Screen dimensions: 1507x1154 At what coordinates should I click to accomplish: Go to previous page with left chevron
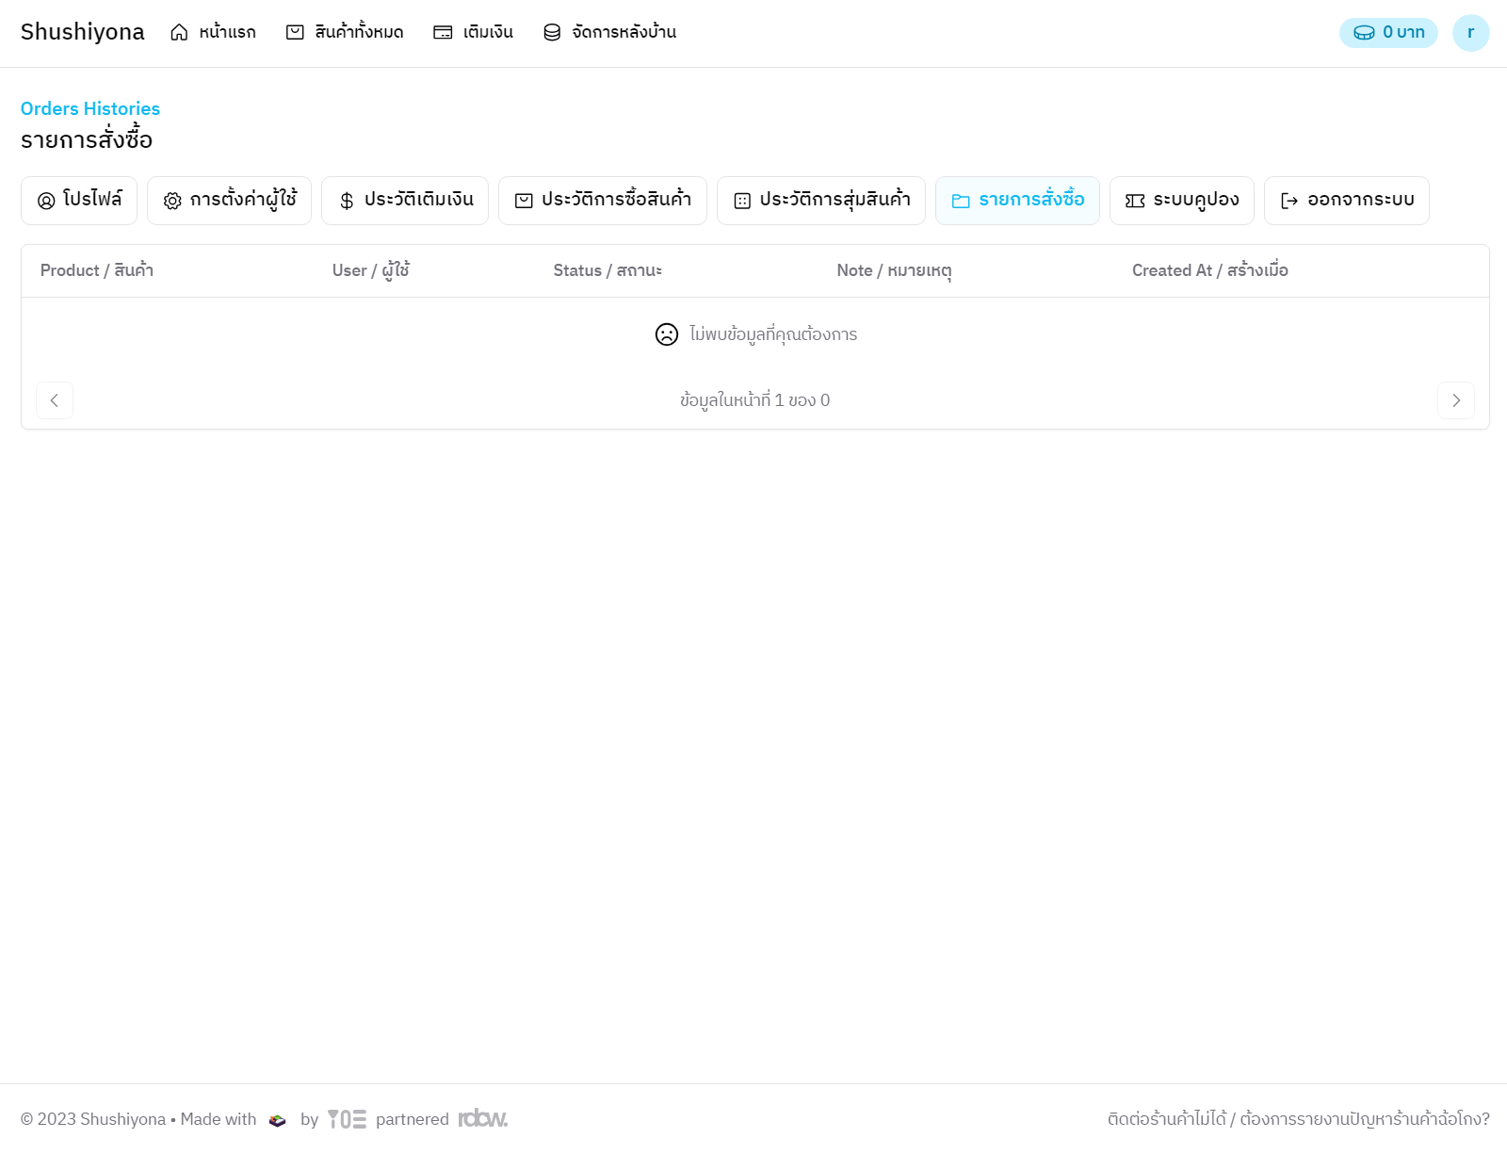click(x=55, y=400)
